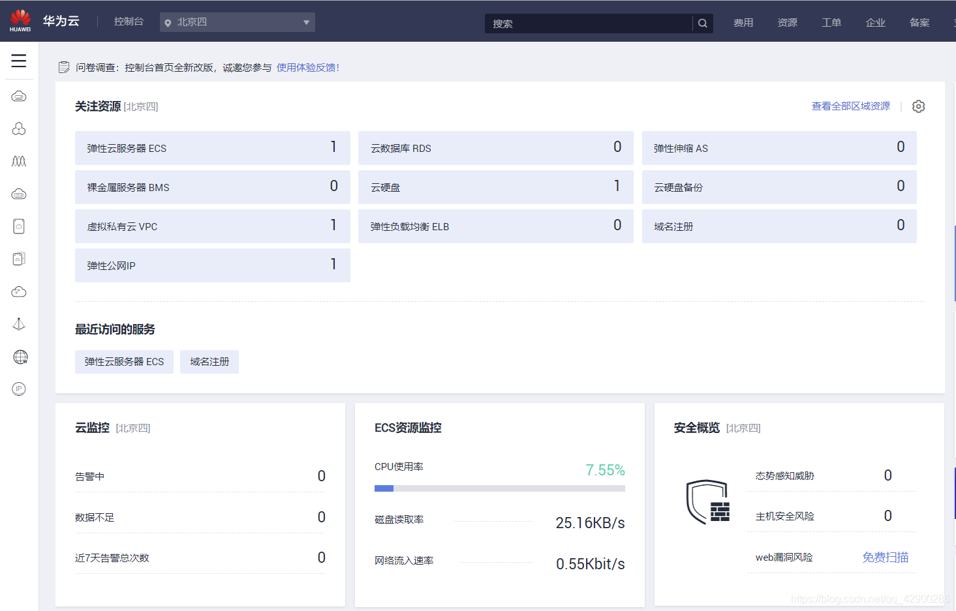This screenshot has height=611, width=956.
Task: Open 裸金属服务器 BMS resource card
Action: click(213, 187)
